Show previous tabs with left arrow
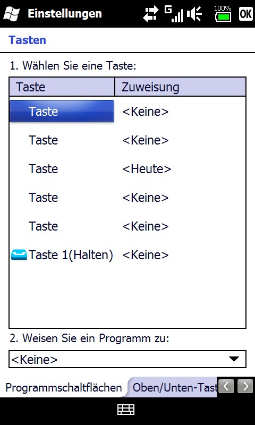 click(x=226, y=386)
